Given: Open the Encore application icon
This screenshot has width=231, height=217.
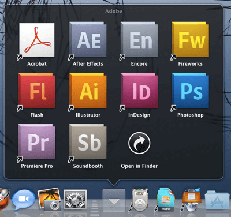Looking at the screenshot, I should pyautogui.click(x=139, y=40).
